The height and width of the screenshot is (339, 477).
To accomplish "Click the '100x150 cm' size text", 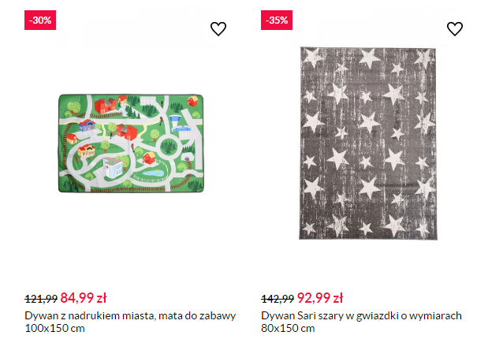I will click(x=54, y=328).
